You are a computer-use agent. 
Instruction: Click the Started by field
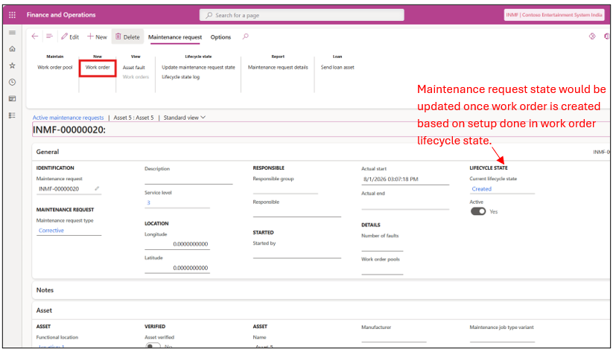click(x=296, y=253)
